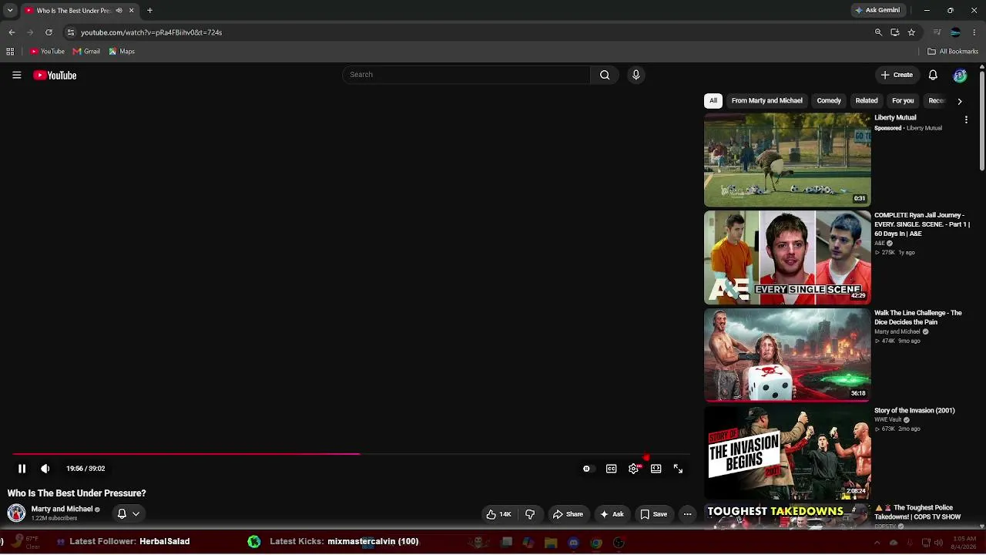Open YouTube notifications bell
The image size is (986, 555).
tap(933, 75)
